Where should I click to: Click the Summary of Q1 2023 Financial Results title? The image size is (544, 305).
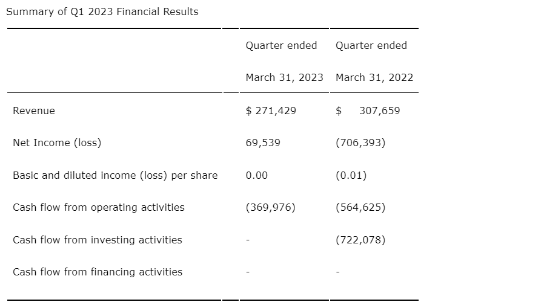point(102,11)
